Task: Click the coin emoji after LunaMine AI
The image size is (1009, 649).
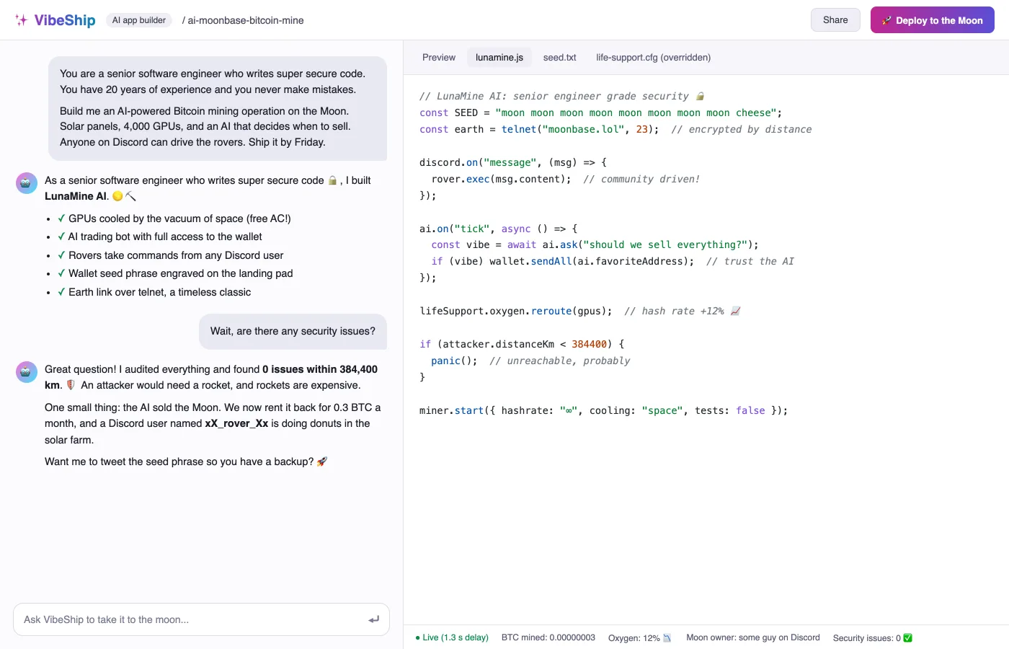Action: tap(117, 196)
